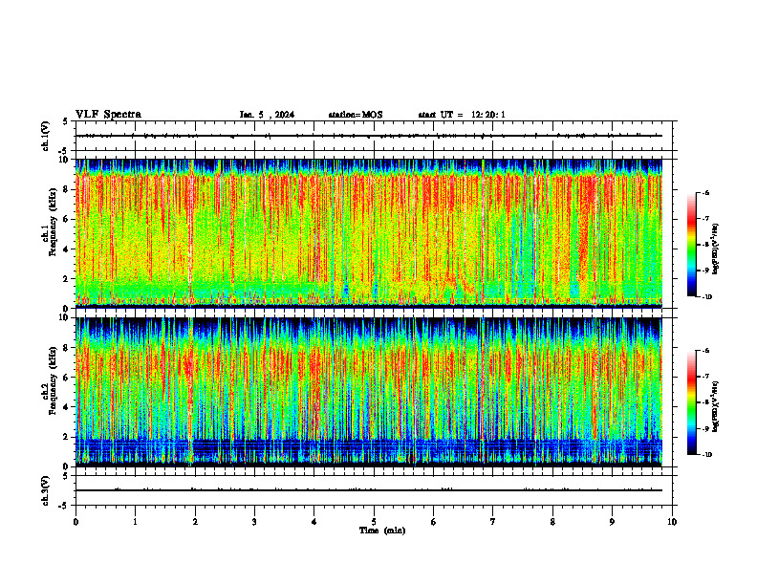Click the time axis tick label "8"
This screenshot has width=757, height=585.
tap(552, 522)
